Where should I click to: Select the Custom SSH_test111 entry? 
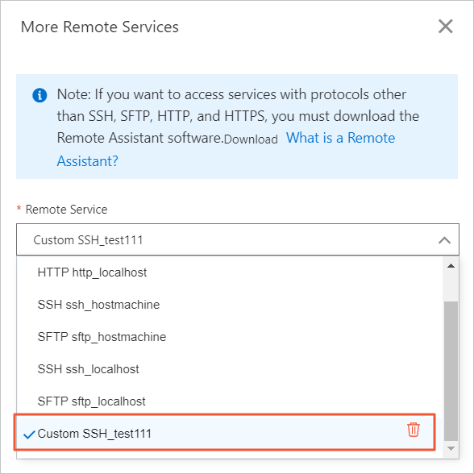coord(225,433)
